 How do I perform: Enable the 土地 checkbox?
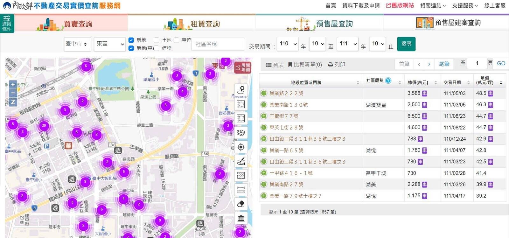156,40
